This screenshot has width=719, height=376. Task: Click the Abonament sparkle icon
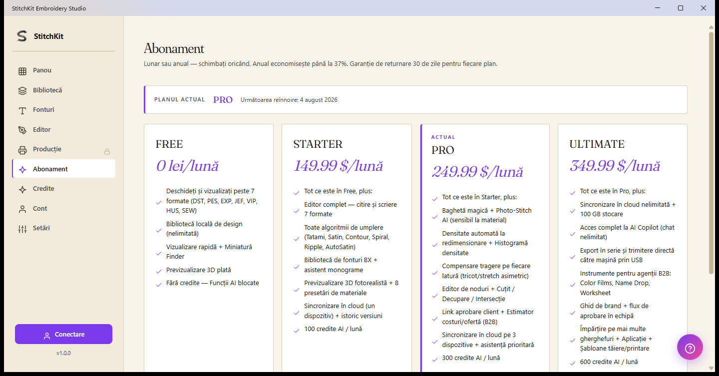(22, 170)
